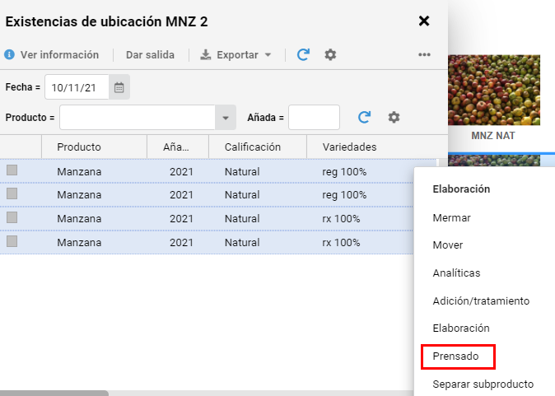The image size is (555, 396).
Task: Check the second Manzana reg 100% row checkbox
Action: [12, 193]
